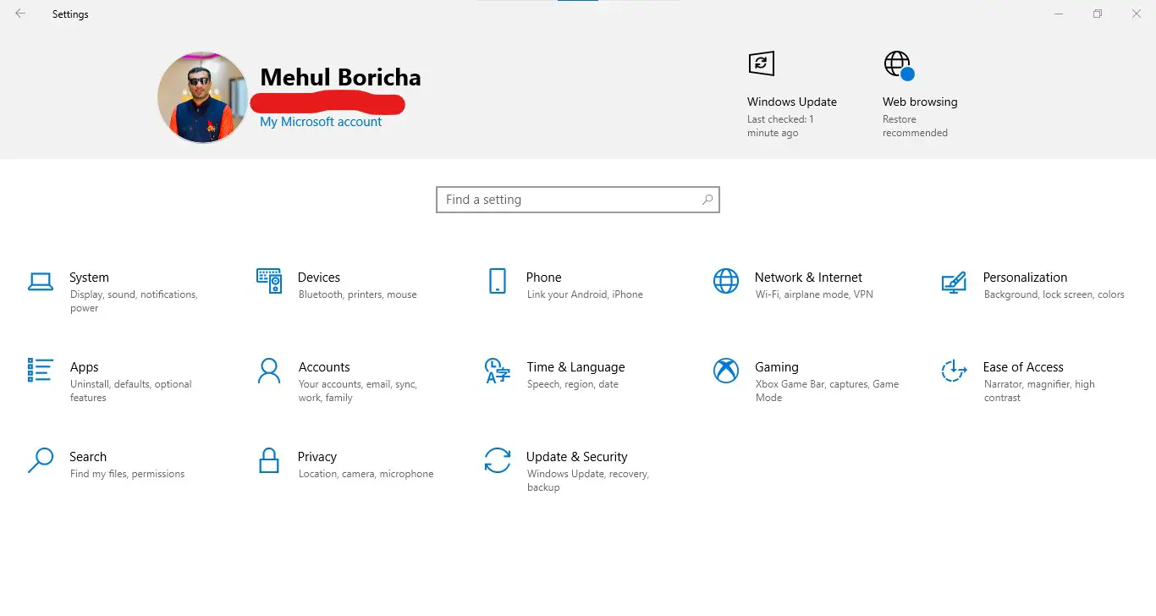Open My Microsoft account link
The image size is (1156, 616).
[322, 121]
